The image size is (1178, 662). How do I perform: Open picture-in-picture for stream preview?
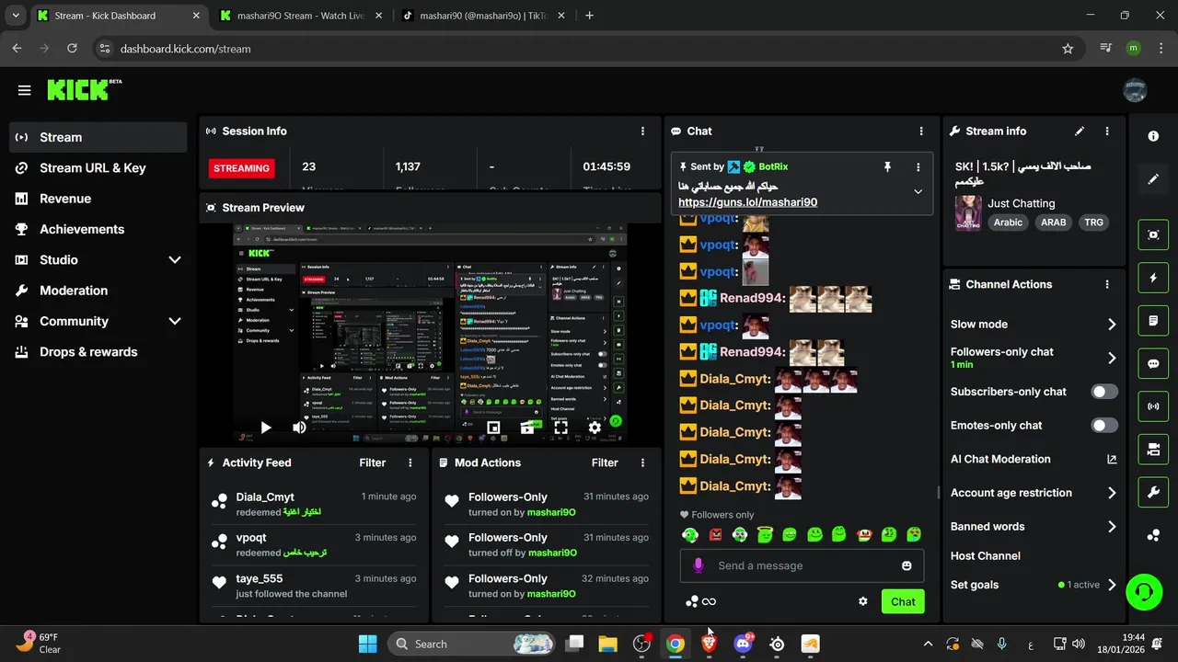coord(493,428)
